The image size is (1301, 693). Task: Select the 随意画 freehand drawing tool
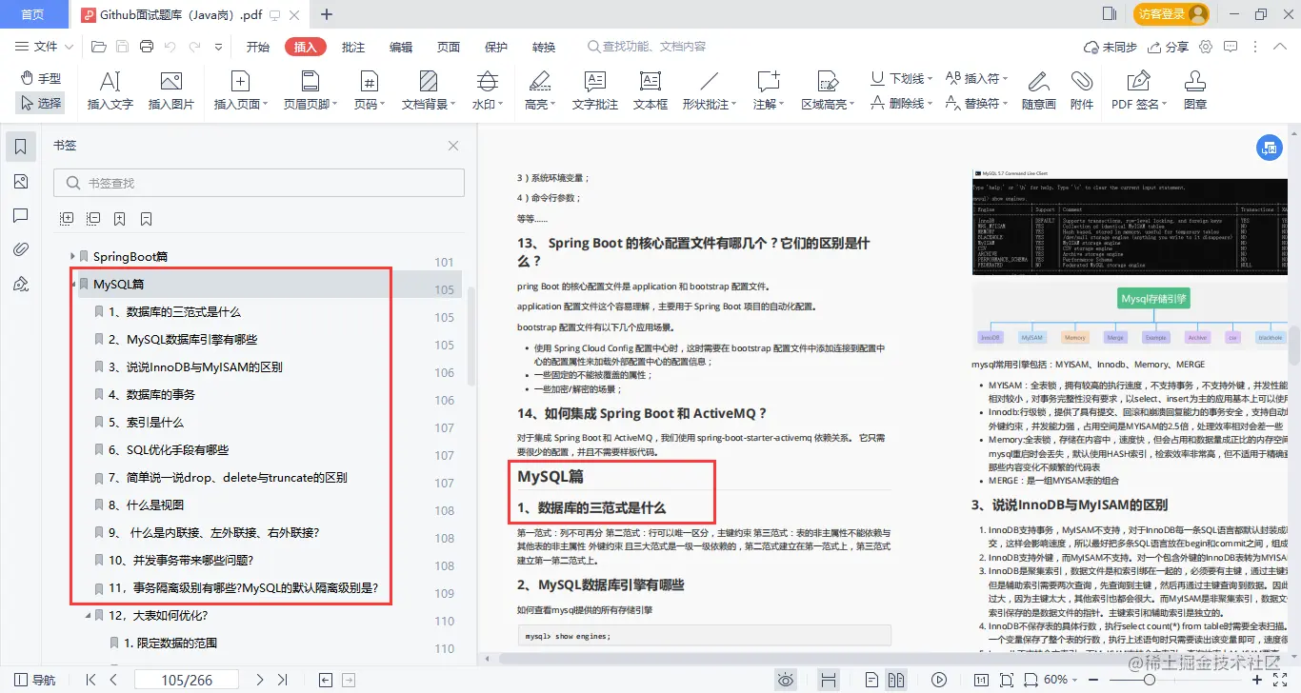1038,90
